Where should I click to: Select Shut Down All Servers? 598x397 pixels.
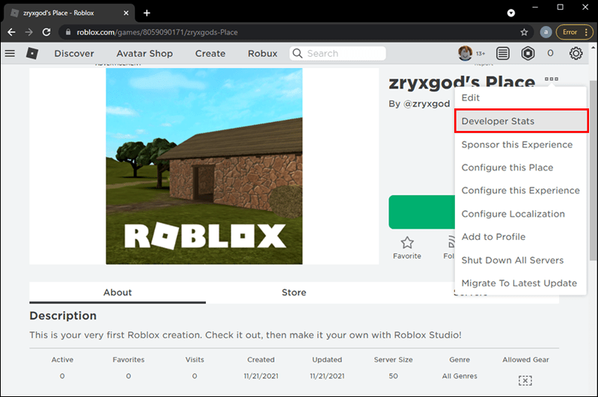(x=521, y=260)
